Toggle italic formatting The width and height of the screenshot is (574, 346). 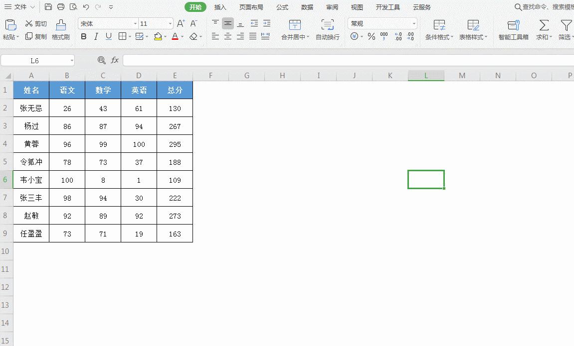click(x=96, y=36)
